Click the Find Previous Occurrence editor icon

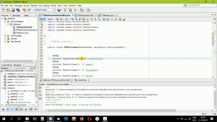pos(76,19)
